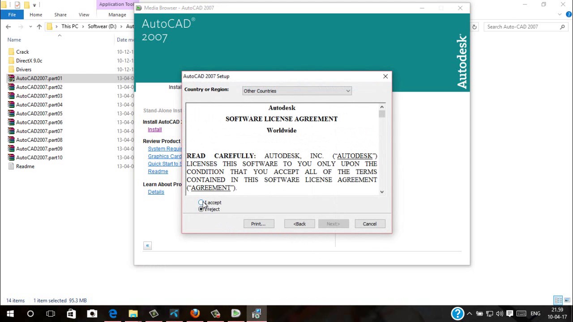Click the camera app taskbar icon
The image size is (573, 322).
pos(92,314)
